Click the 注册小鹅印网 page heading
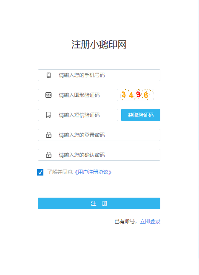 click(x=99, y=44)
